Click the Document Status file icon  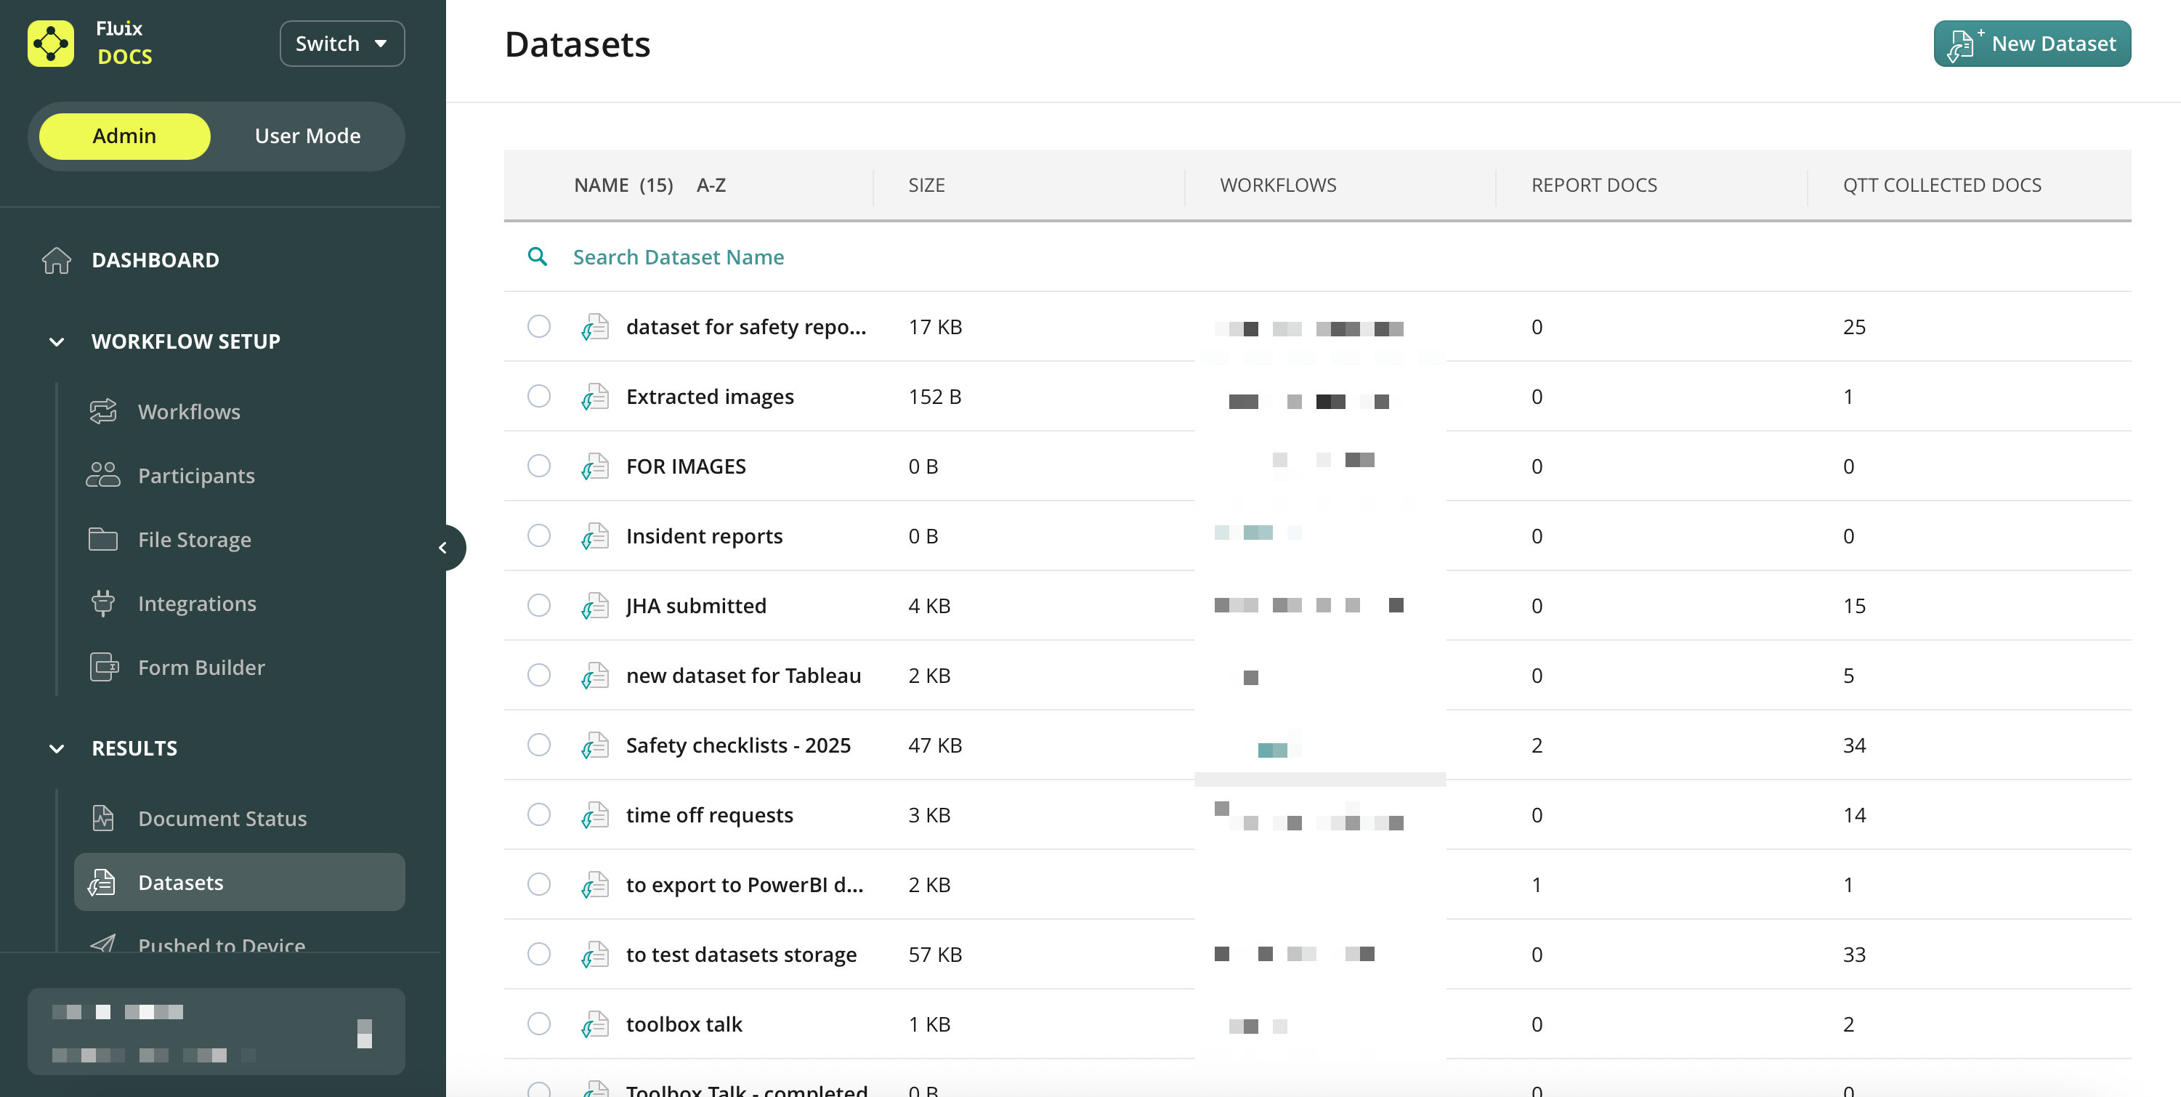tap(103, 818)
